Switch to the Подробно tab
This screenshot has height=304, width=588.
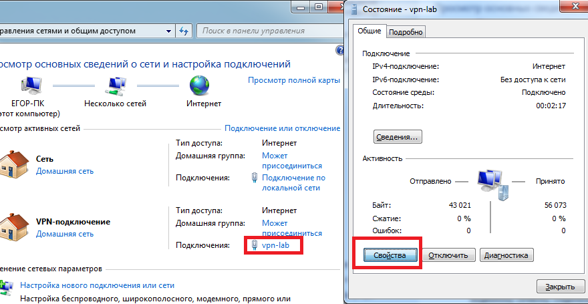click(406, 32)
